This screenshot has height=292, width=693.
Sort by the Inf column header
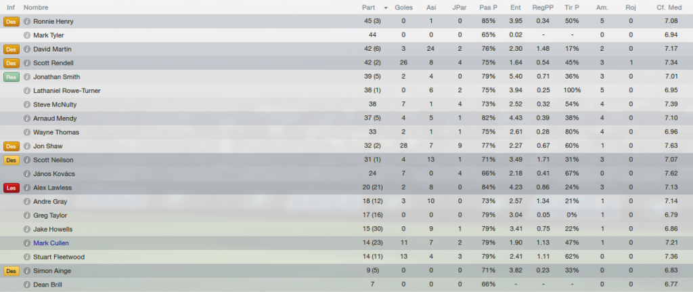pos(11,7)
